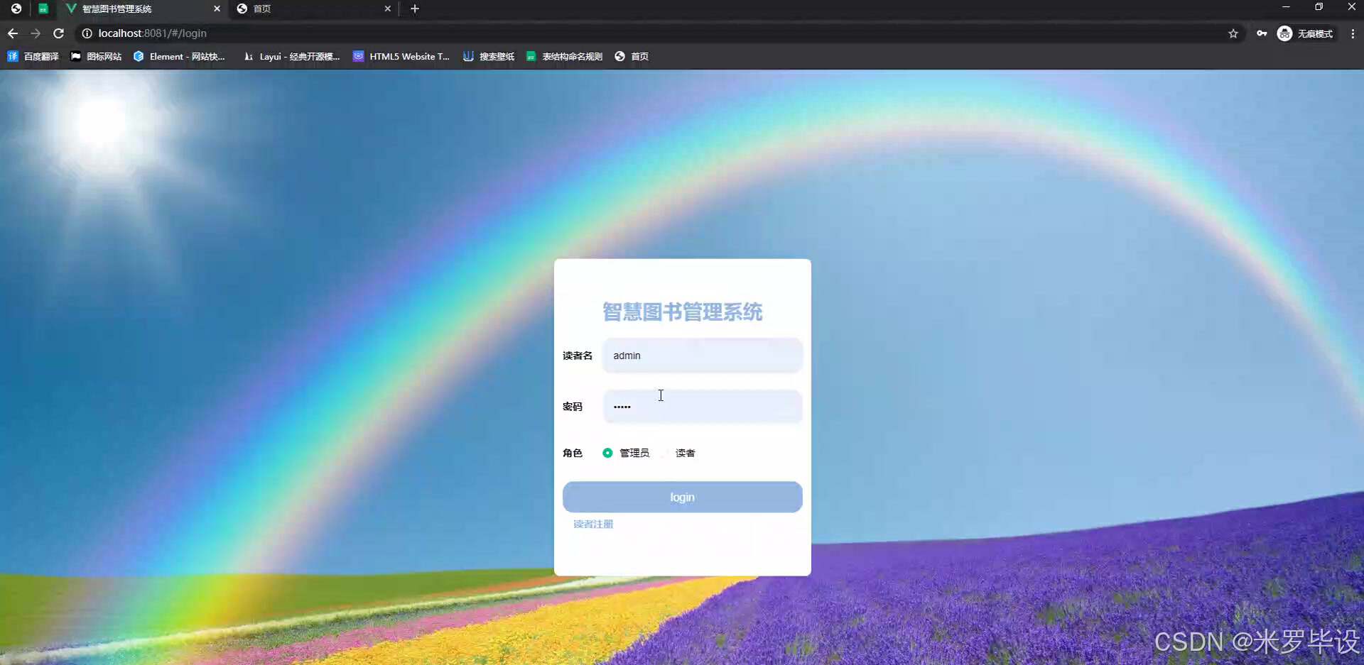Open the 表结构命名规则 bookmark
The image size is (1364, 665).
pyautogui.click(x=564, y=56)
